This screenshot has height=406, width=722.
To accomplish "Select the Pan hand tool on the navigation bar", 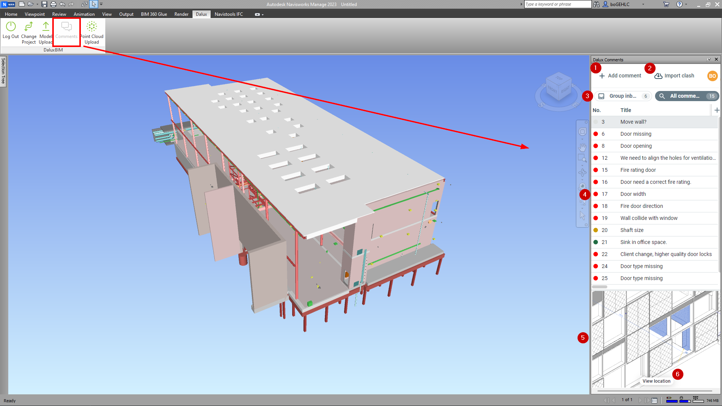I will (x=582, y=147).
